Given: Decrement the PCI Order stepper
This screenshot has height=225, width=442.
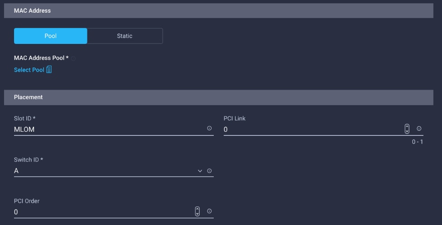Looking at the screenshot, I should (197, 214).
